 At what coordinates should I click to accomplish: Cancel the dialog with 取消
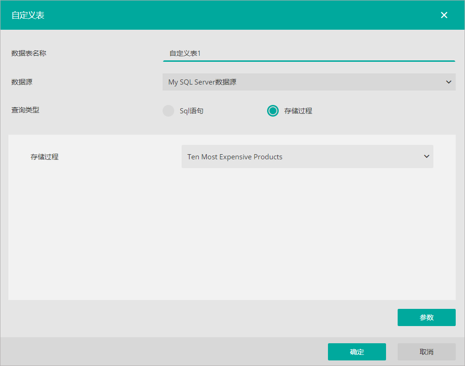(426, 352)
